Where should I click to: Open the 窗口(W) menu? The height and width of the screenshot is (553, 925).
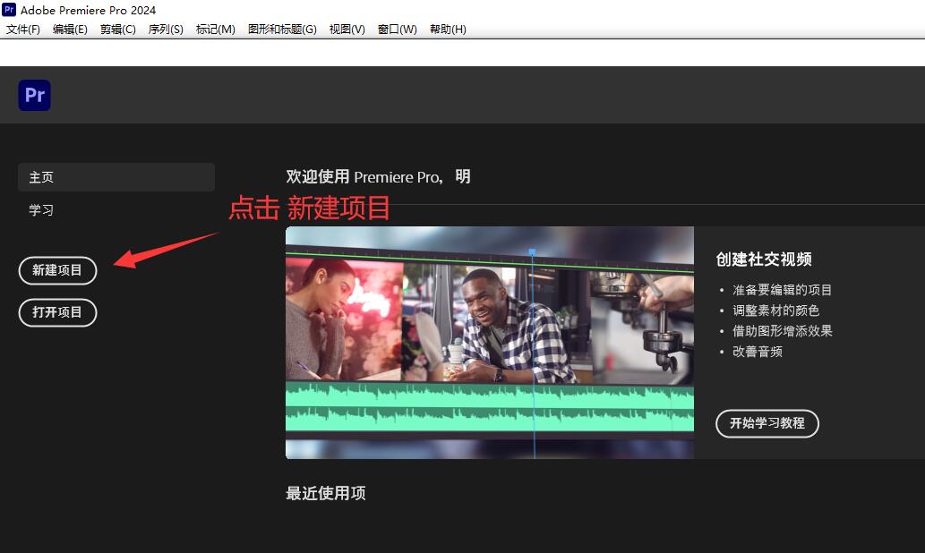[397, 29]
